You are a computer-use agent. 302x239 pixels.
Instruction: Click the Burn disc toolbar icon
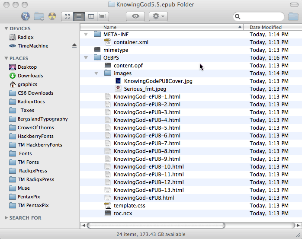pos(52,16)
